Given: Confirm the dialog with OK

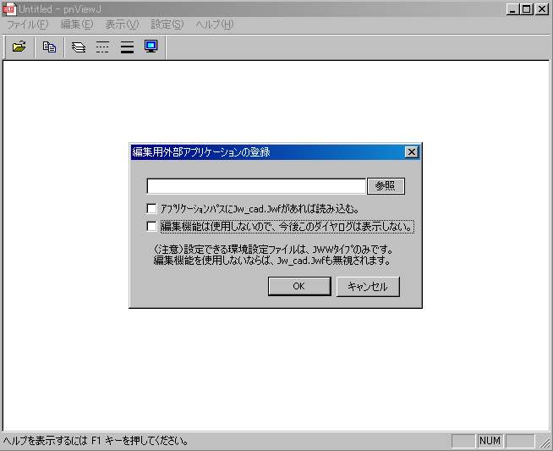Looking at the screenshot, I should 299,286.
